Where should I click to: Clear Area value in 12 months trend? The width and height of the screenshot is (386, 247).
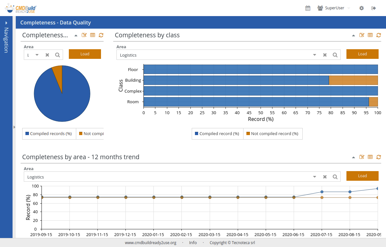pos(325,177)
